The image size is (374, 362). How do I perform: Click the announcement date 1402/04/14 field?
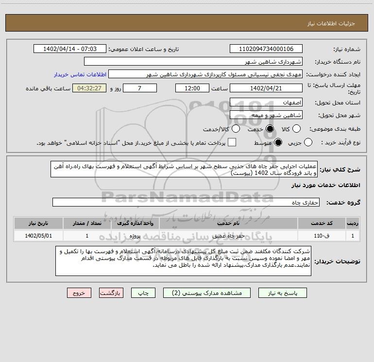pyautogui.click(x=70, y=49)
